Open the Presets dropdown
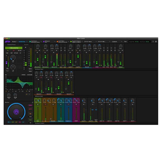This screenshot has height=162, width=162. point(15,42)
